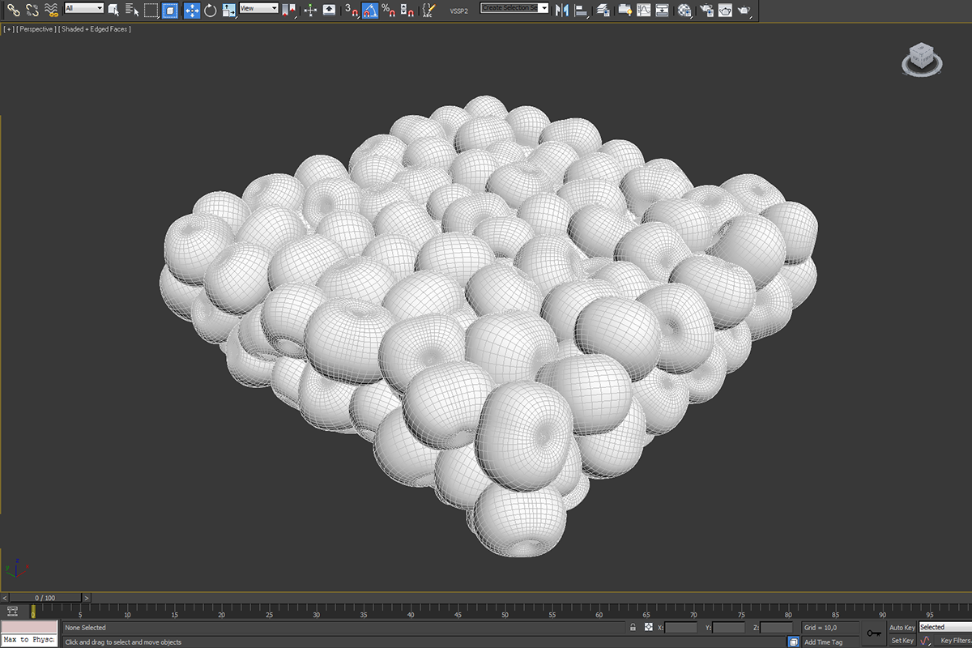
Task: Open the 'Shaded + Edged Faces' menu
Action: point(95,29)
